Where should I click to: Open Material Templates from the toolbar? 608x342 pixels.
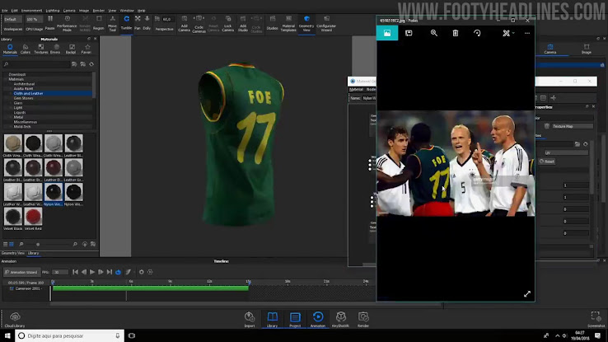point(288,21)
